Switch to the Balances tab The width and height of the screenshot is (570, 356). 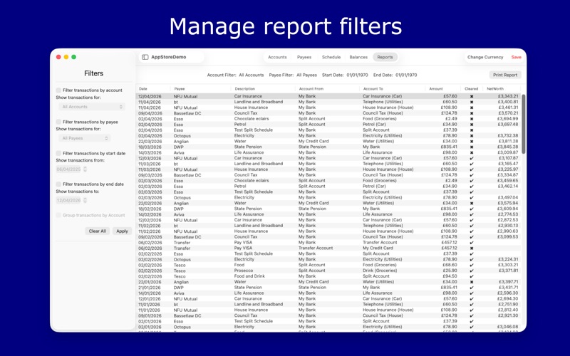(x=358, y=57)
